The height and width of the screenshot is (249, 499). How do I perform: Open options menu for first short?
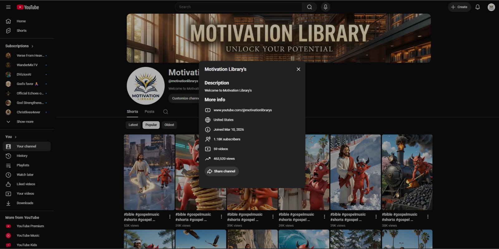(x=170, y=217)
